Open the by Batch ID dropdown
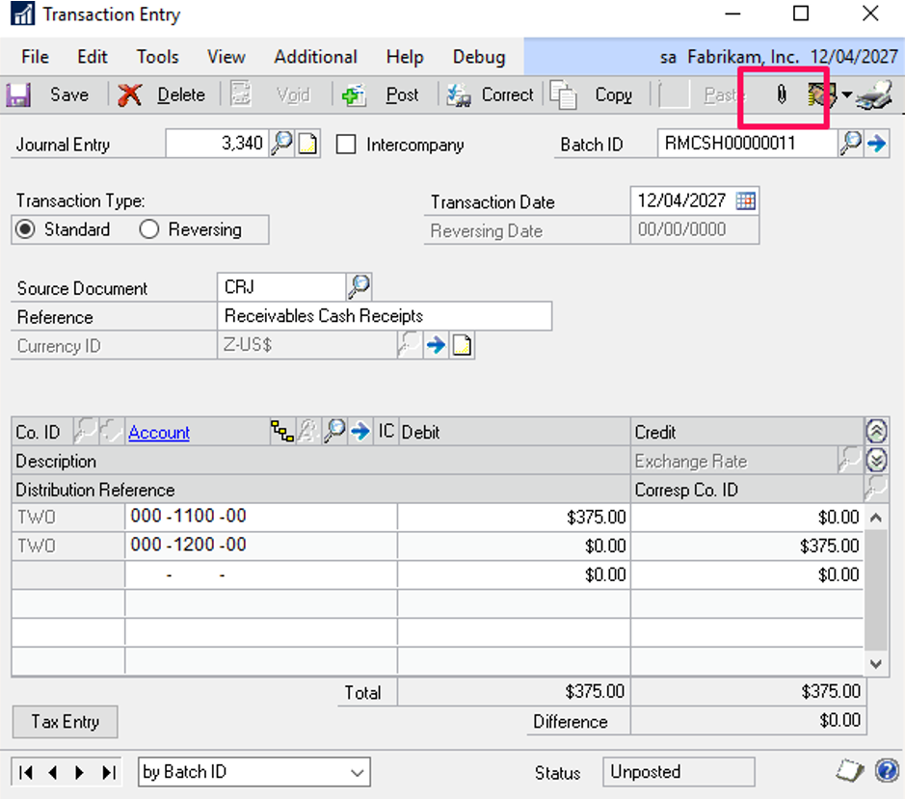 (358, 772)
